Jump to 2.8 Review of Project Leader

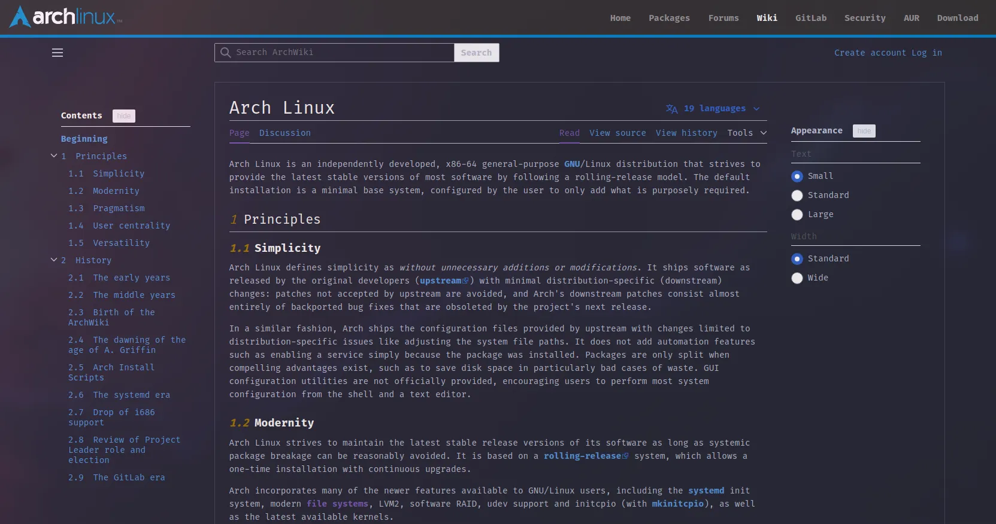124,450
